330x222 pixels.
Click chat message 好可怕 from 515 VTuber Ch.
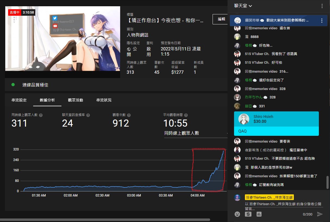point(277,62)
